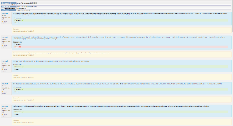
Task: Click the right answer feedback line under question 2
Action: [x=23, y=55]
